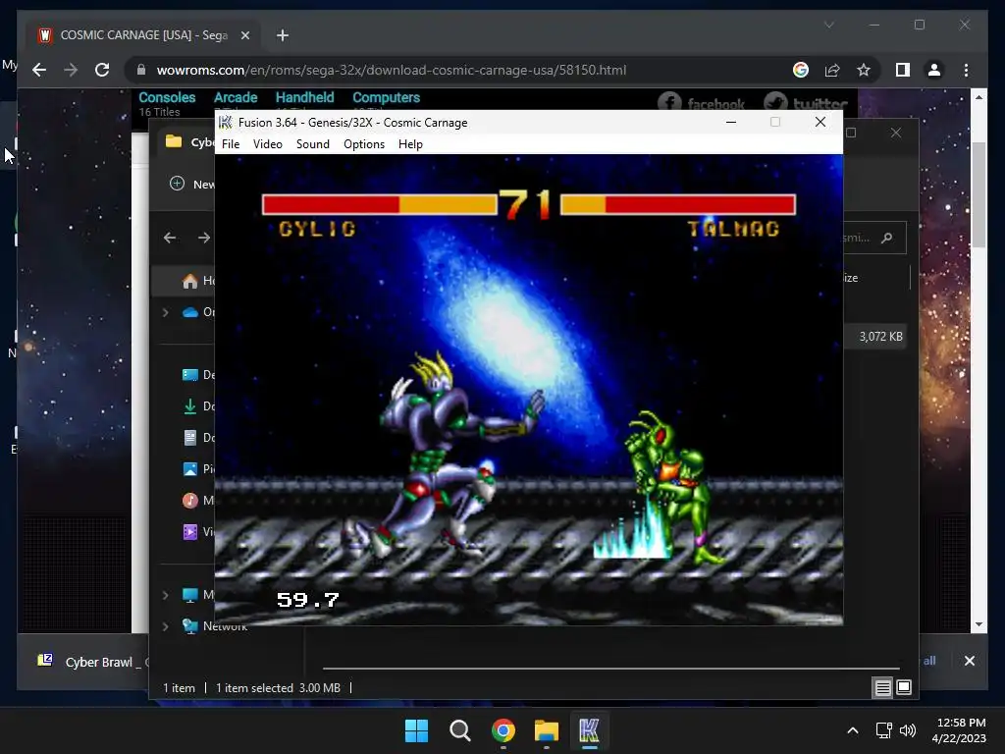This screenshot has width=1005, height=754.
Task: Select the Cosmic Carnage Chrome tab
Action: point(141,35)
